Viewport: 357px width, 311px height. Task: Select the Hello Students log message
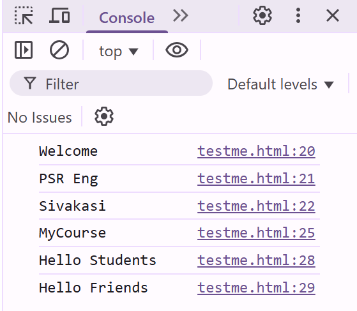click(x=98, y=260)
